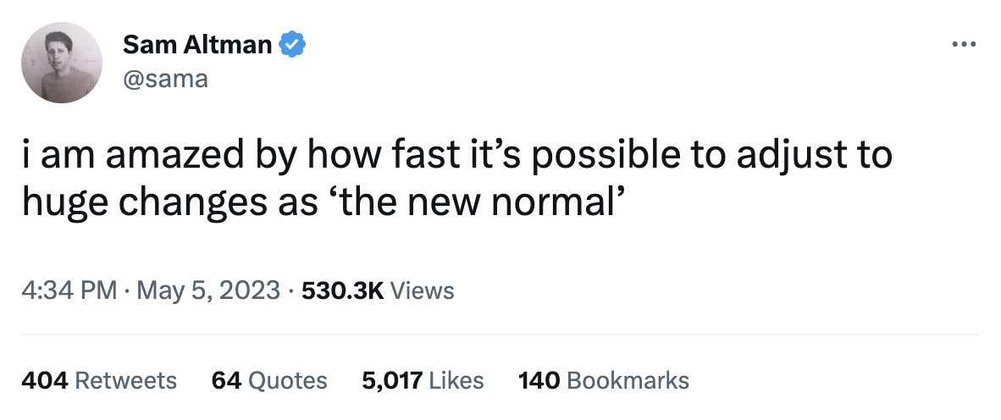Click the blue verified badge

(x=294, y=44)
